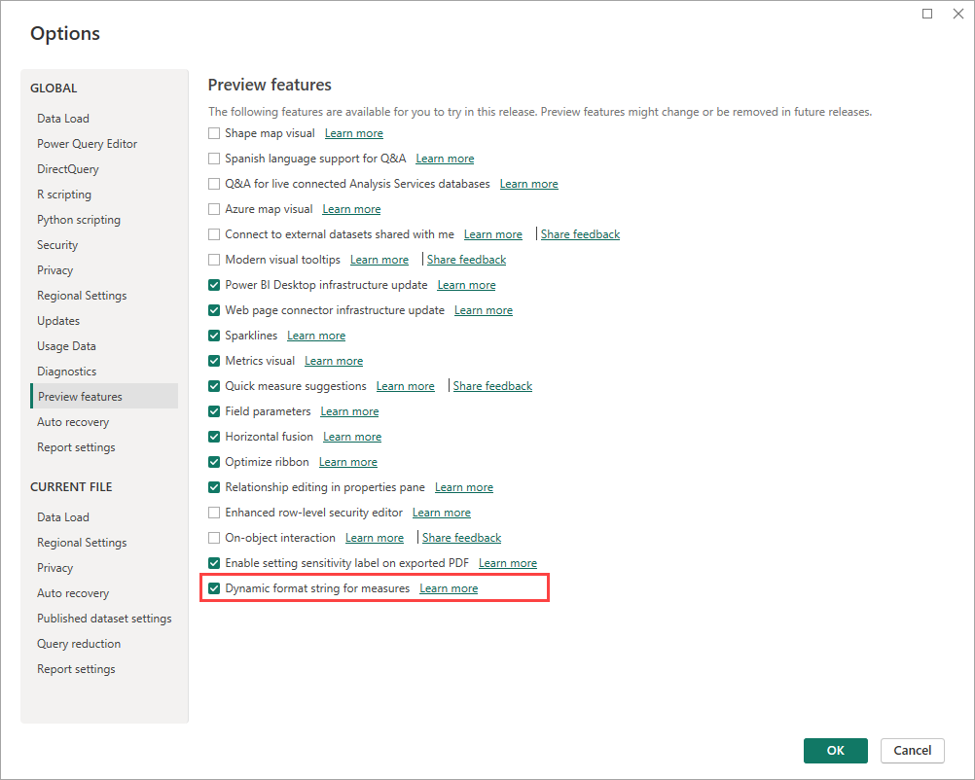Enable Q&A for live connected Analysis Services

tap(214, 184)
